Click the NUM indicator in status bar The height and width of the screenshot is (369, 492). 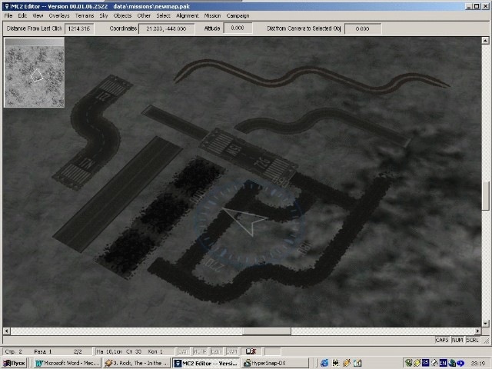(x=457, y=340)
